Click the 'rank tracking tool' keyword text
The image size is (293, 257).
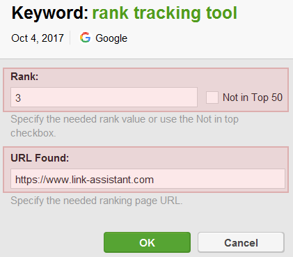(x=165, y=13)
